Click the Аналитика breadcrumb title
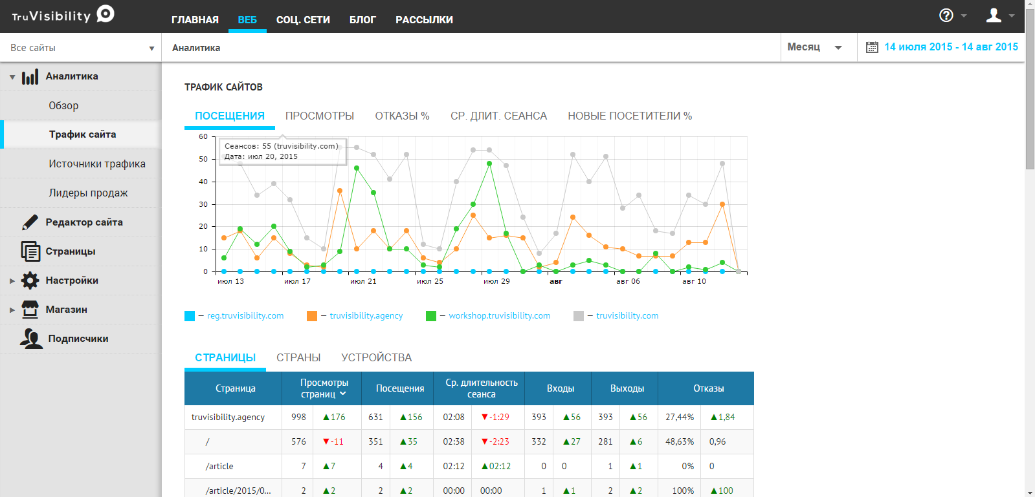 coord(196,48)
